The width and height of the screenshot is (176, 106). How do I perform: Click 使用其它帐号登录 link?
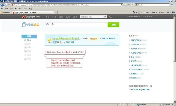point(109,38)
